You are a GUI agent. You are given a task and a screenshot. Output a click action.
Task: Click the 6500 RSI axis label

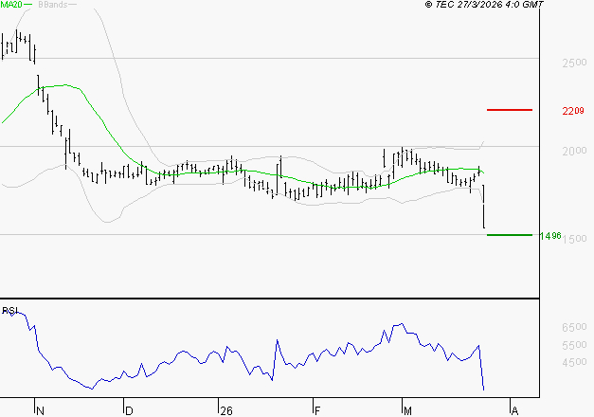574,327
